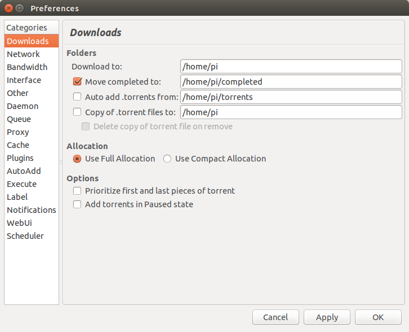Viewport: 409px width, 332px height.
Task: Open the Daemon settings category
Action: click(32, 106)
